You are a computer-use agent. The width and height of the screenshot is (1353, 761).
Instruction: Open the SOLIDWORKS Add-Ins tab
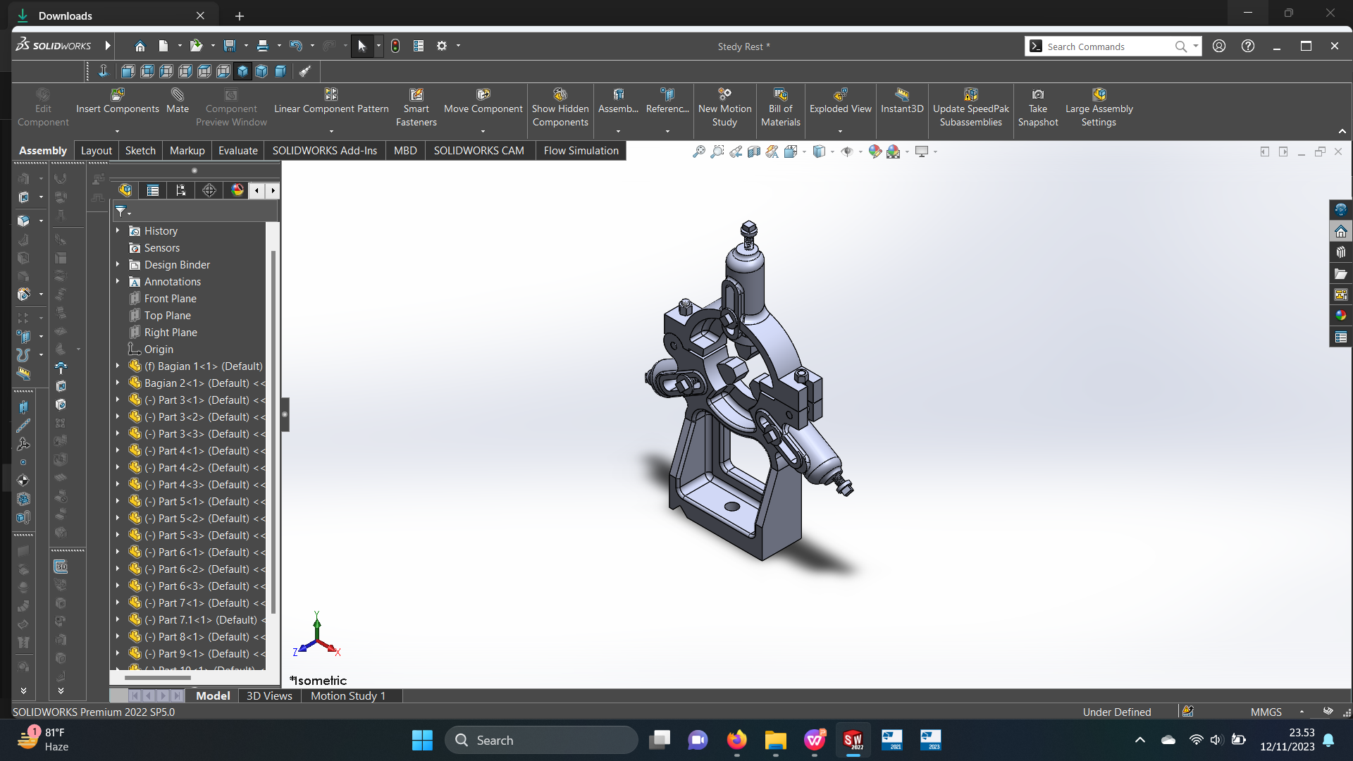click(x=325, y=151)
